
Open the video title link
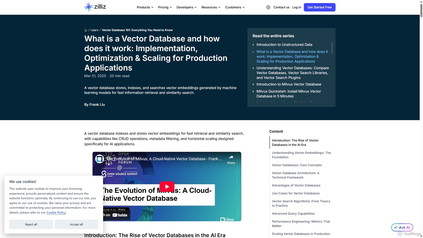point(164,159)
